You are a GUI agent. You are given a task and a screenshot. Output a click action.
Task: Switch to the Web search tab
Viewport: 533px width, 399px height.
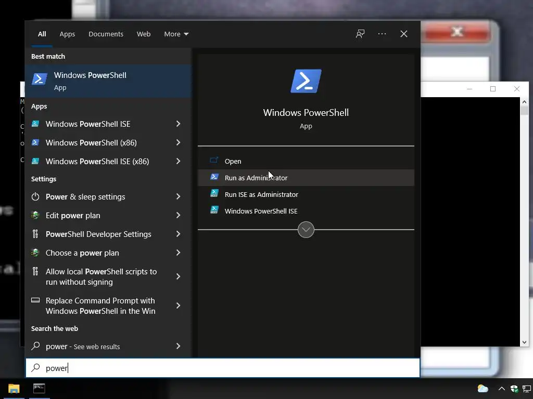(x=144, y=34)
